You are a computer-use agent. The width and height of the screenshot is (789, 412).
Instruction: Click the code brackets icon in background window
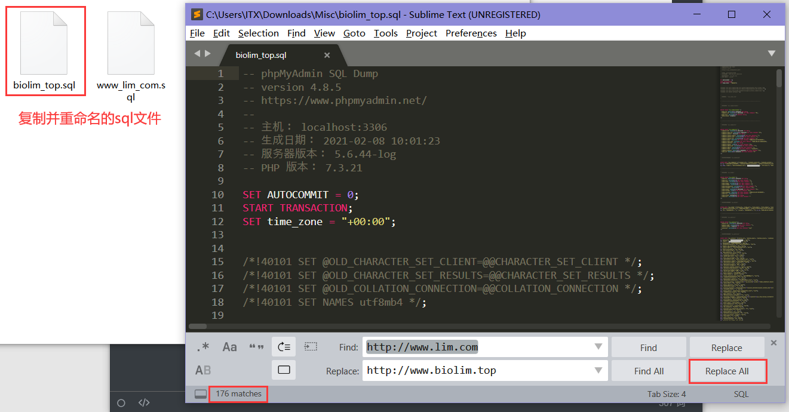(144, 403)
